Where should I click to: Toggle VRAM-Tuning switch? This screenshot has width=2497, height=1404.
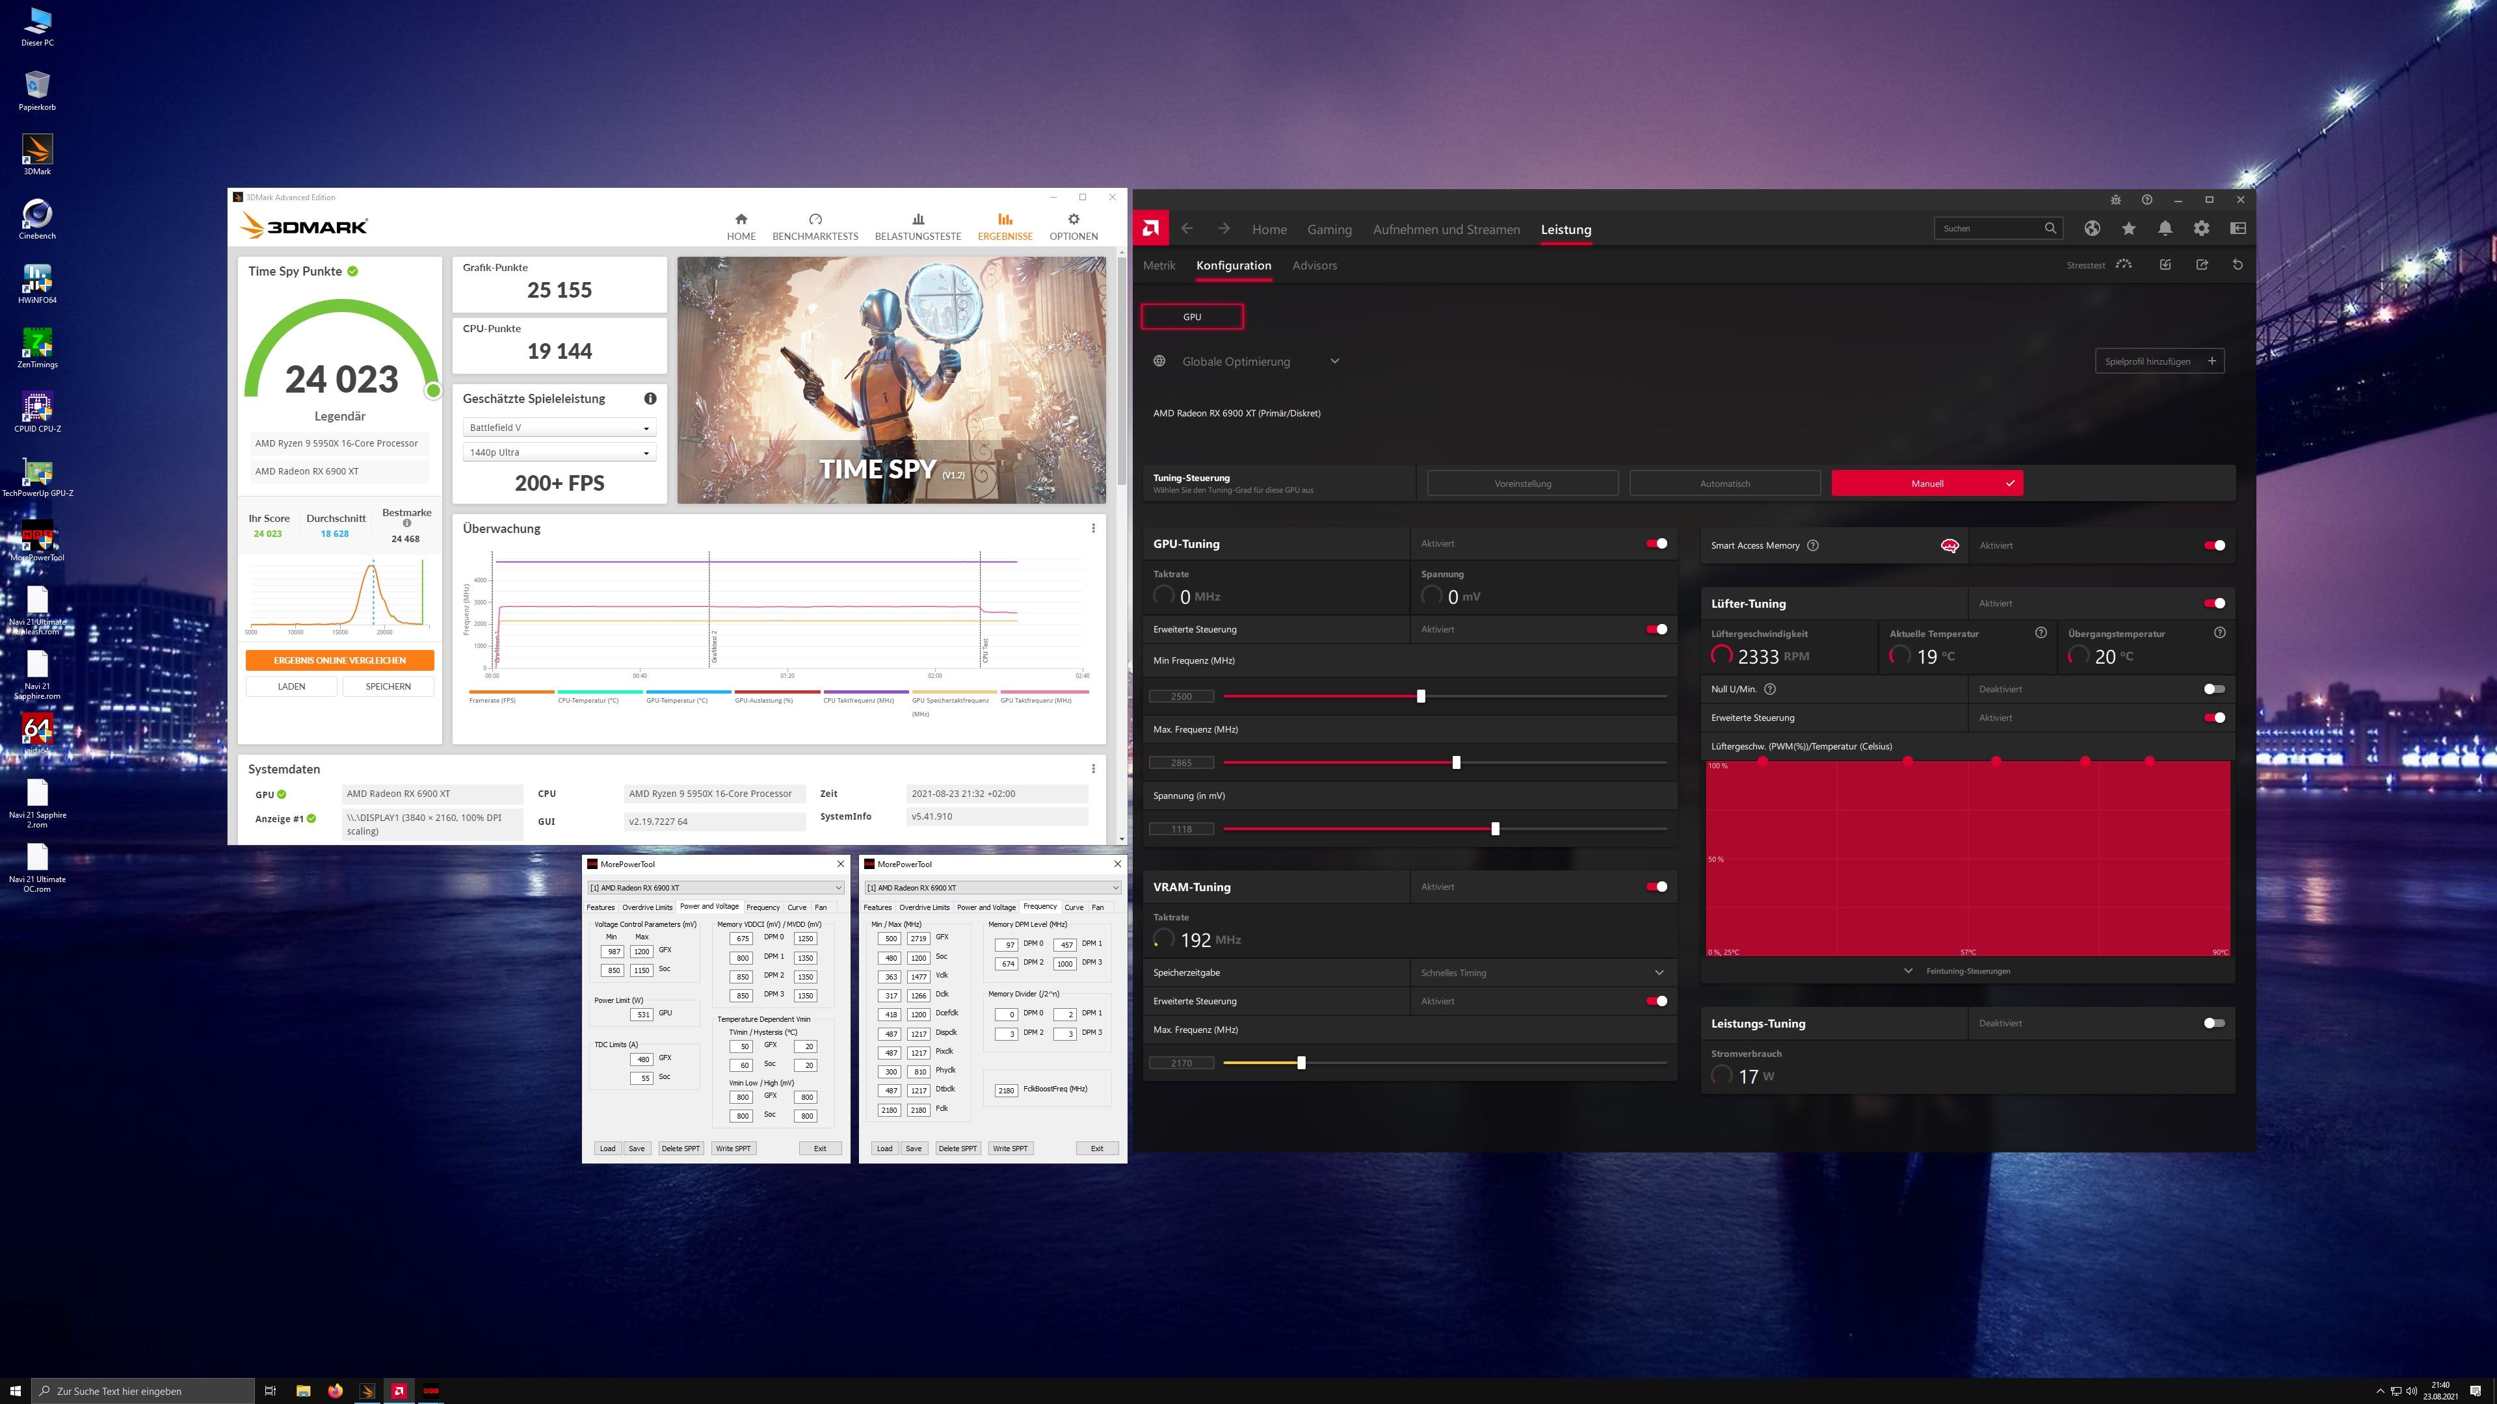tap(1657, 887)
